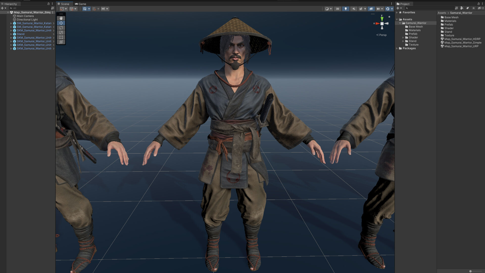Click the scene view rotation lock icon
The image size is (485, 273).
(389, 17)
